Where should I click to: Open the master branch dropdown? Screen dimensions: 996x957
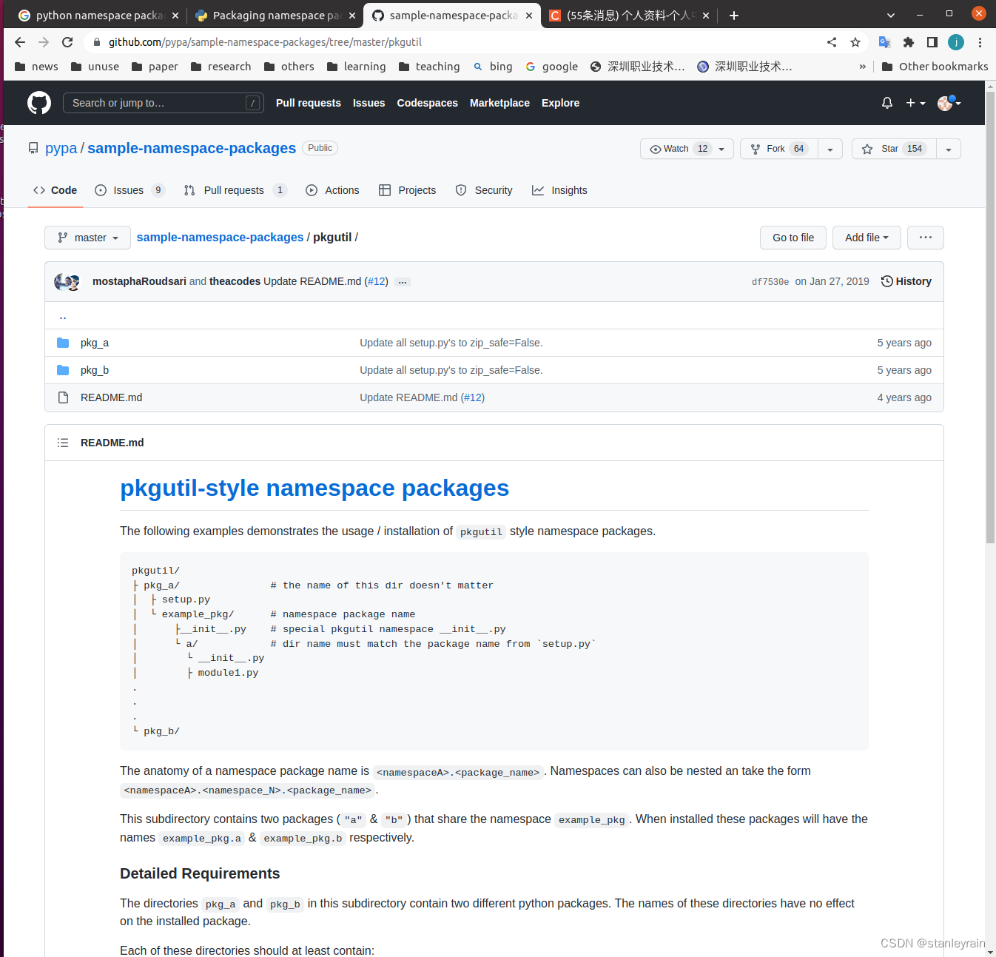point(87,238)
